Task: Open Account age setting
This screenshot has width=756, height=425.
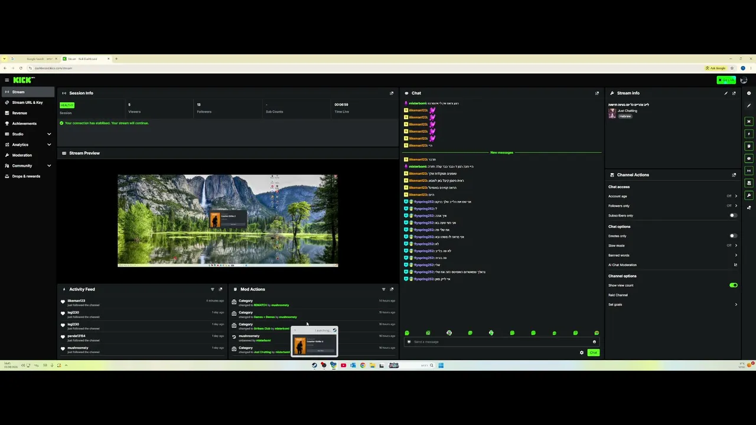Action: click(x=673, y=196)
